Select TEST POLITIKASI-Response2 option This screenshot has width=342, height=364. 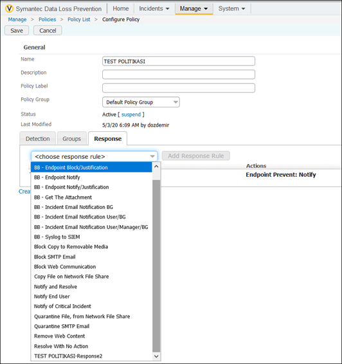click(x=91, y=356)
